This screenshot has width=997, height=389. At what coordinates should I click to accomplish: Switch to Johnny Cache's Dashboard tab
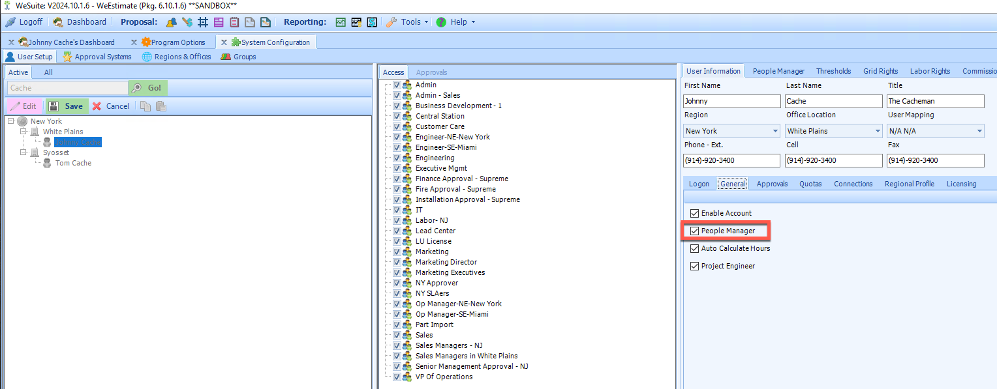pyautogui.click(x=71, y=42)
